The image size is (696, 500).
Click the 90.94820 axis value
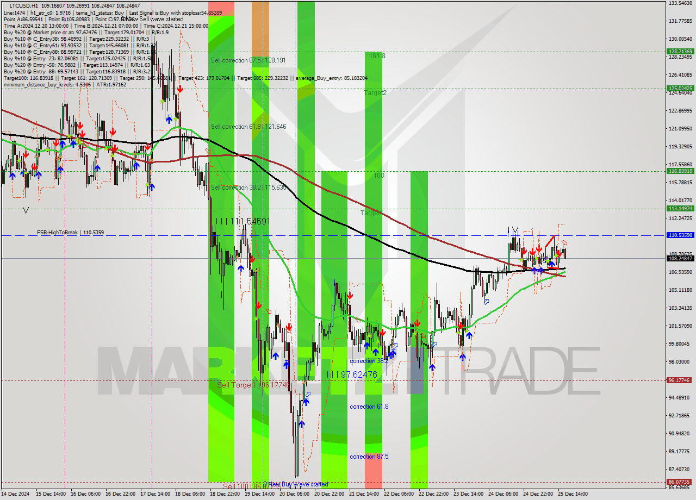pos(680,433)
